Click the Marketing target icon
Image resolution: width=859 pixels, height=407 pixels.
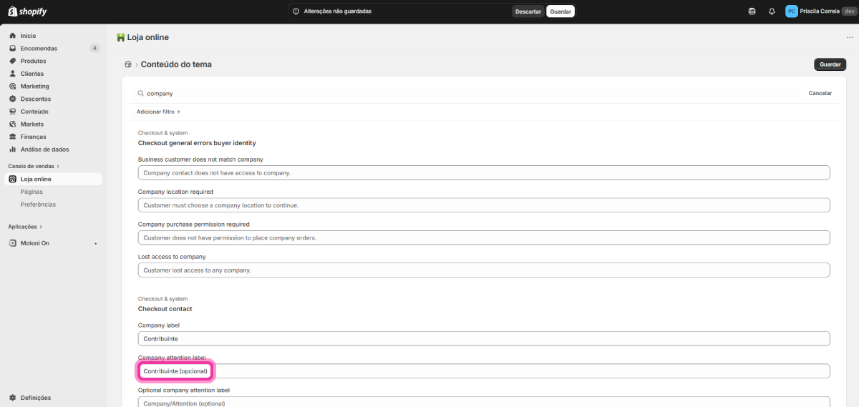pos(13,87)
